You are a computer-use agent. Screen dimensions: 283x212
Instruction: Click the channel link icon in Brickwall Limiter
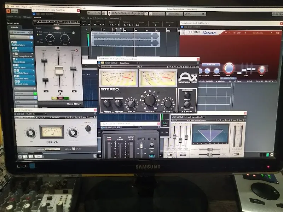coord(152,156)
